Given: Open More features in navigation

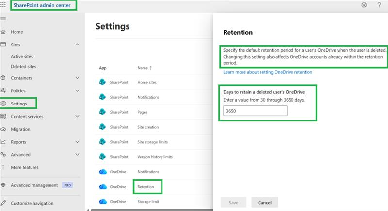Looking at the screenshot, I should pos(25,167).
